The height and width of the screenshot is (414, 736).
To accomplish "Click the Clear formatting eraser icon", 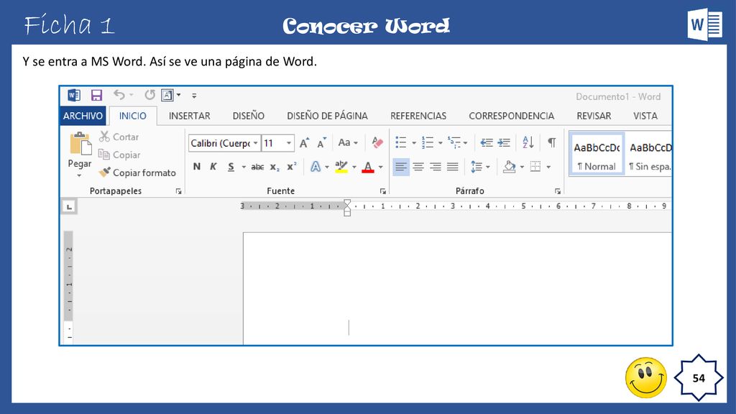I will click(377, 143).
